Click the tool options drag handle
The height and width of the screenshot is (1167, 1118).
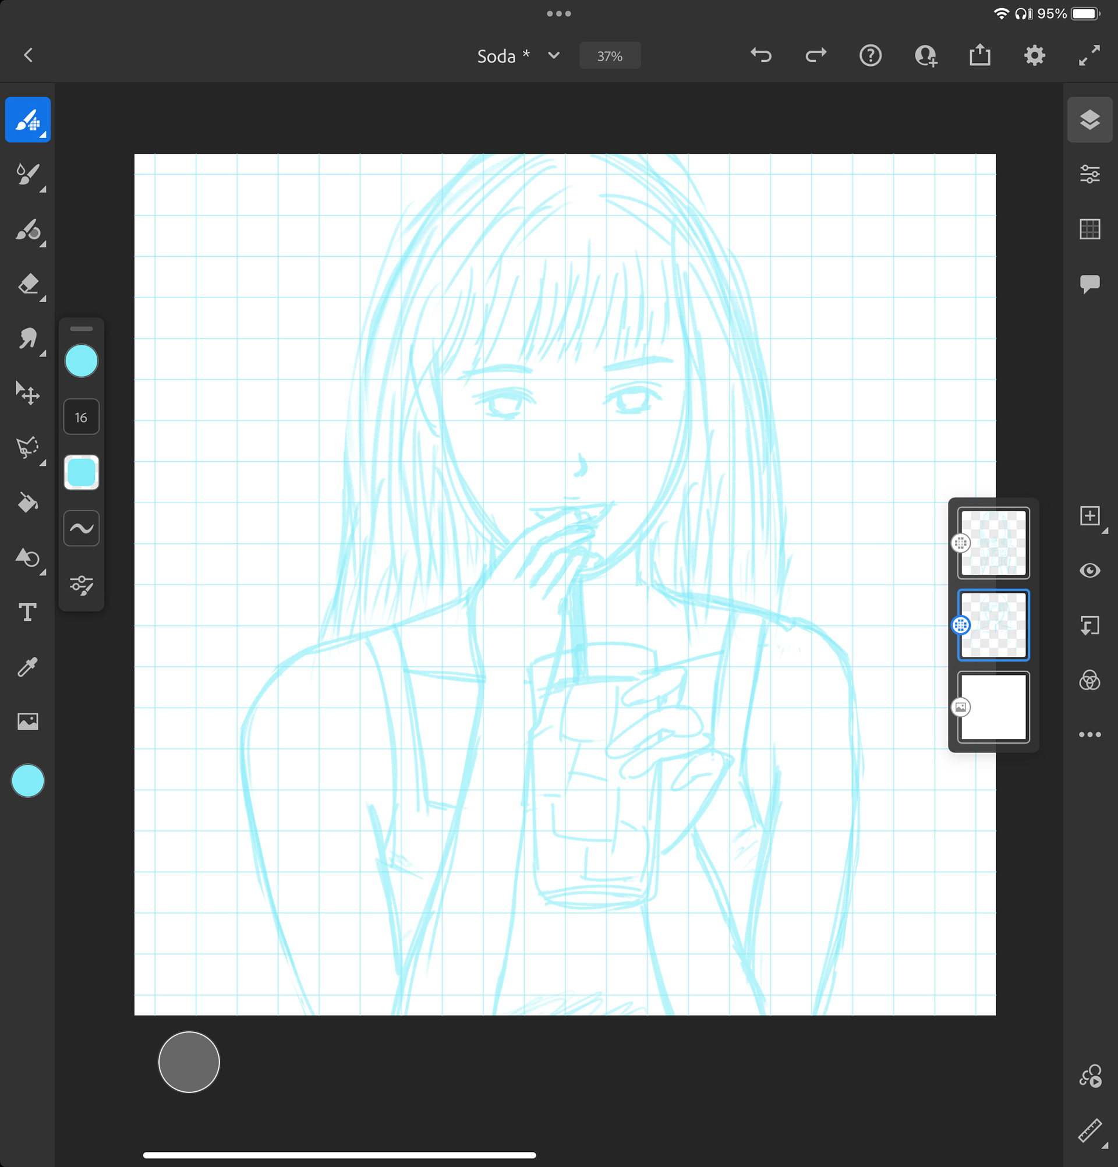pyautogui.click(x=81, y=328)
